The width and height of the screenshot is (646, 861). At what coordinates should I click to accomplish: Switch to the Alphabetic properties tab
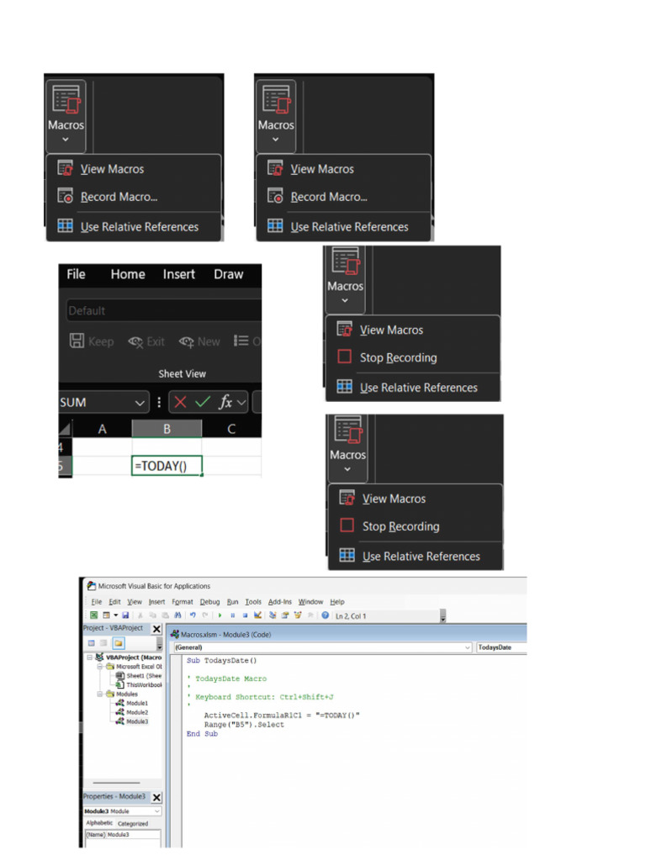click(x=99, y=822)
